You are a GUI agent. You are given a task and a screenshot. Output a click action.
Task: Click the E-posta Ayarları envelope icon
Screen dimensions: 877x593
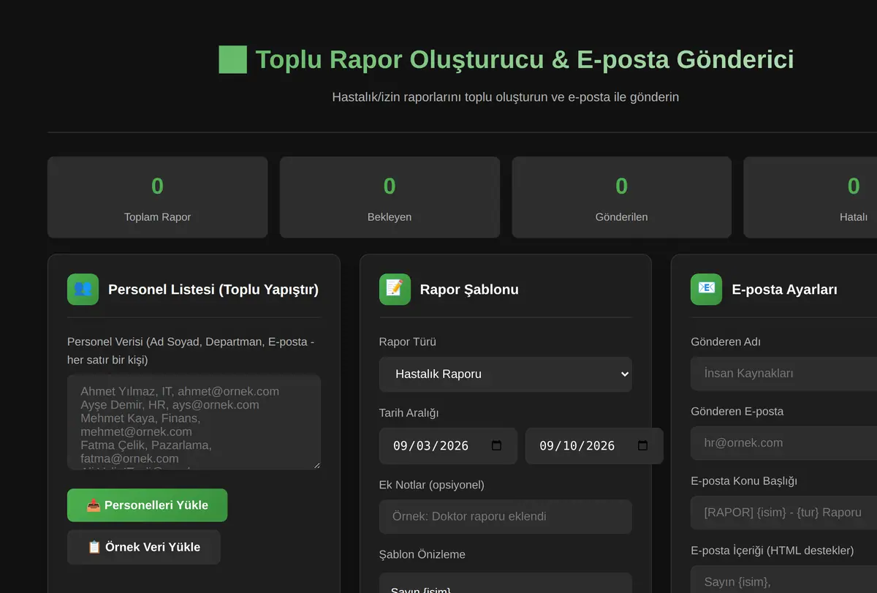706,290
